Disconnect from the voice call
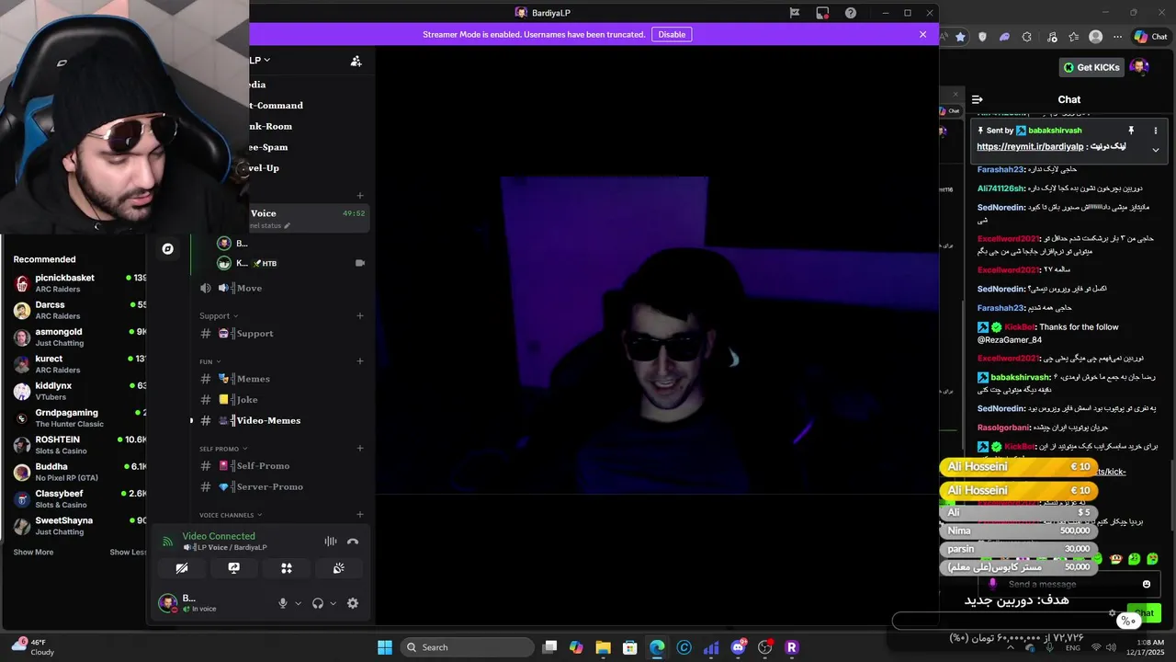Viewport: 1176px width, 662px height. [x=353, y=542]
